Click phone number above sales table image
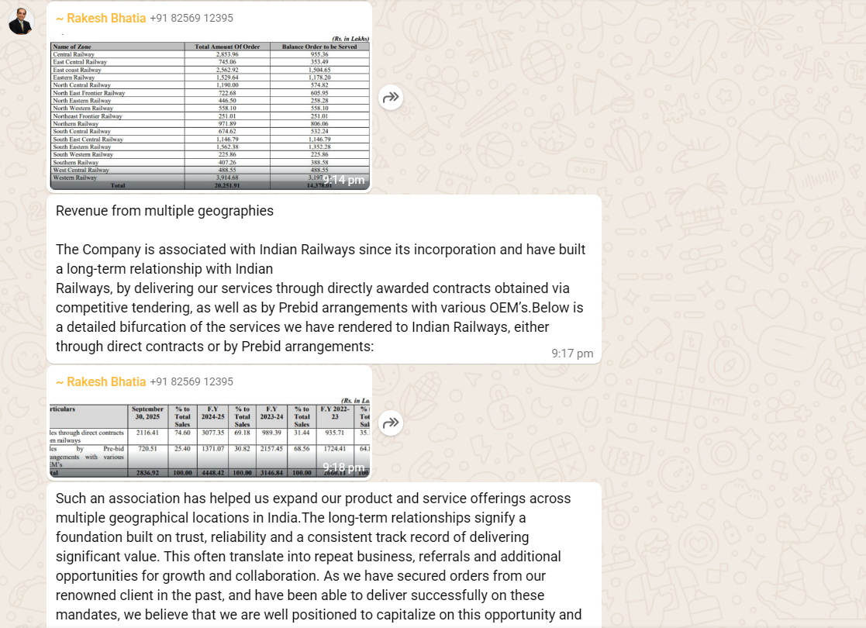866x628 pixels. click(x=191, y=381)
